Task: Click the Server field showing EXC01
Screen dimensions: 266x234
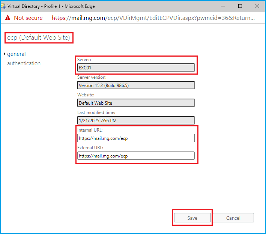Action: pyautogui.click(x=136, y=67)
